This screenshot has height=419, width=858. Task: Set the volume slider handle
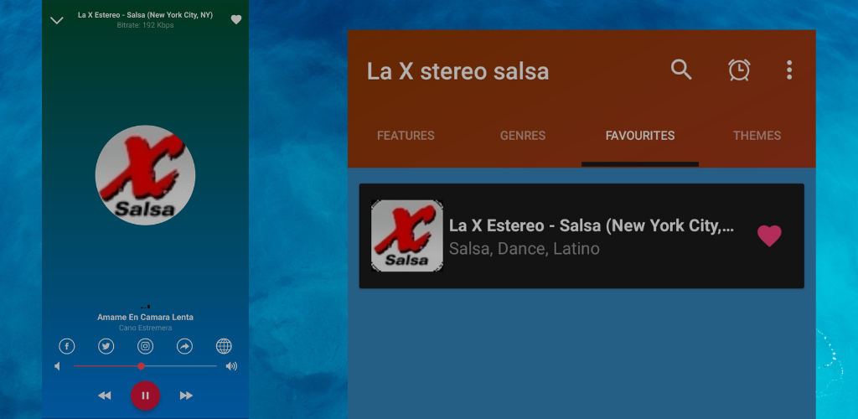coord(141,366)
